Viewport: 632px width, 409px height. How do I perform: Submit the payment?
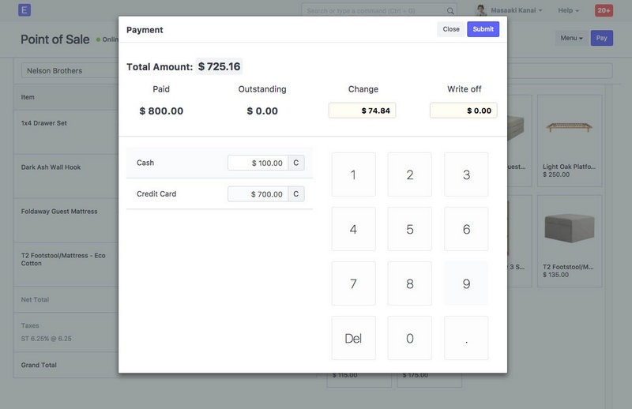pyautogui.click(x=483, y=29)
